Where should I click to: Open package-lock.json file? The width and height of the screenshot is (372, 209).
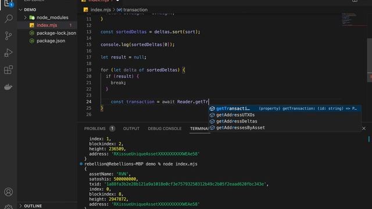56,33
